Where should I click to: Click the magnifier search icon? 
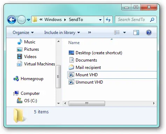click(x=152, y=20)
